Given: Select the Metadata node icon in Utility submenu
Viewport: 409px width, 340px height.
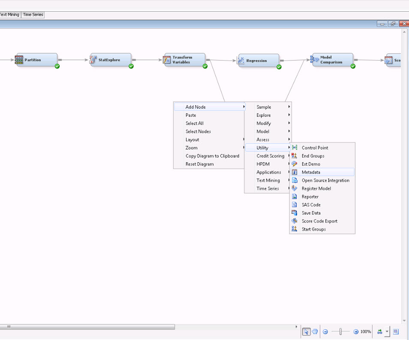Looking at the screenshot, I should (x=295, y=172).
